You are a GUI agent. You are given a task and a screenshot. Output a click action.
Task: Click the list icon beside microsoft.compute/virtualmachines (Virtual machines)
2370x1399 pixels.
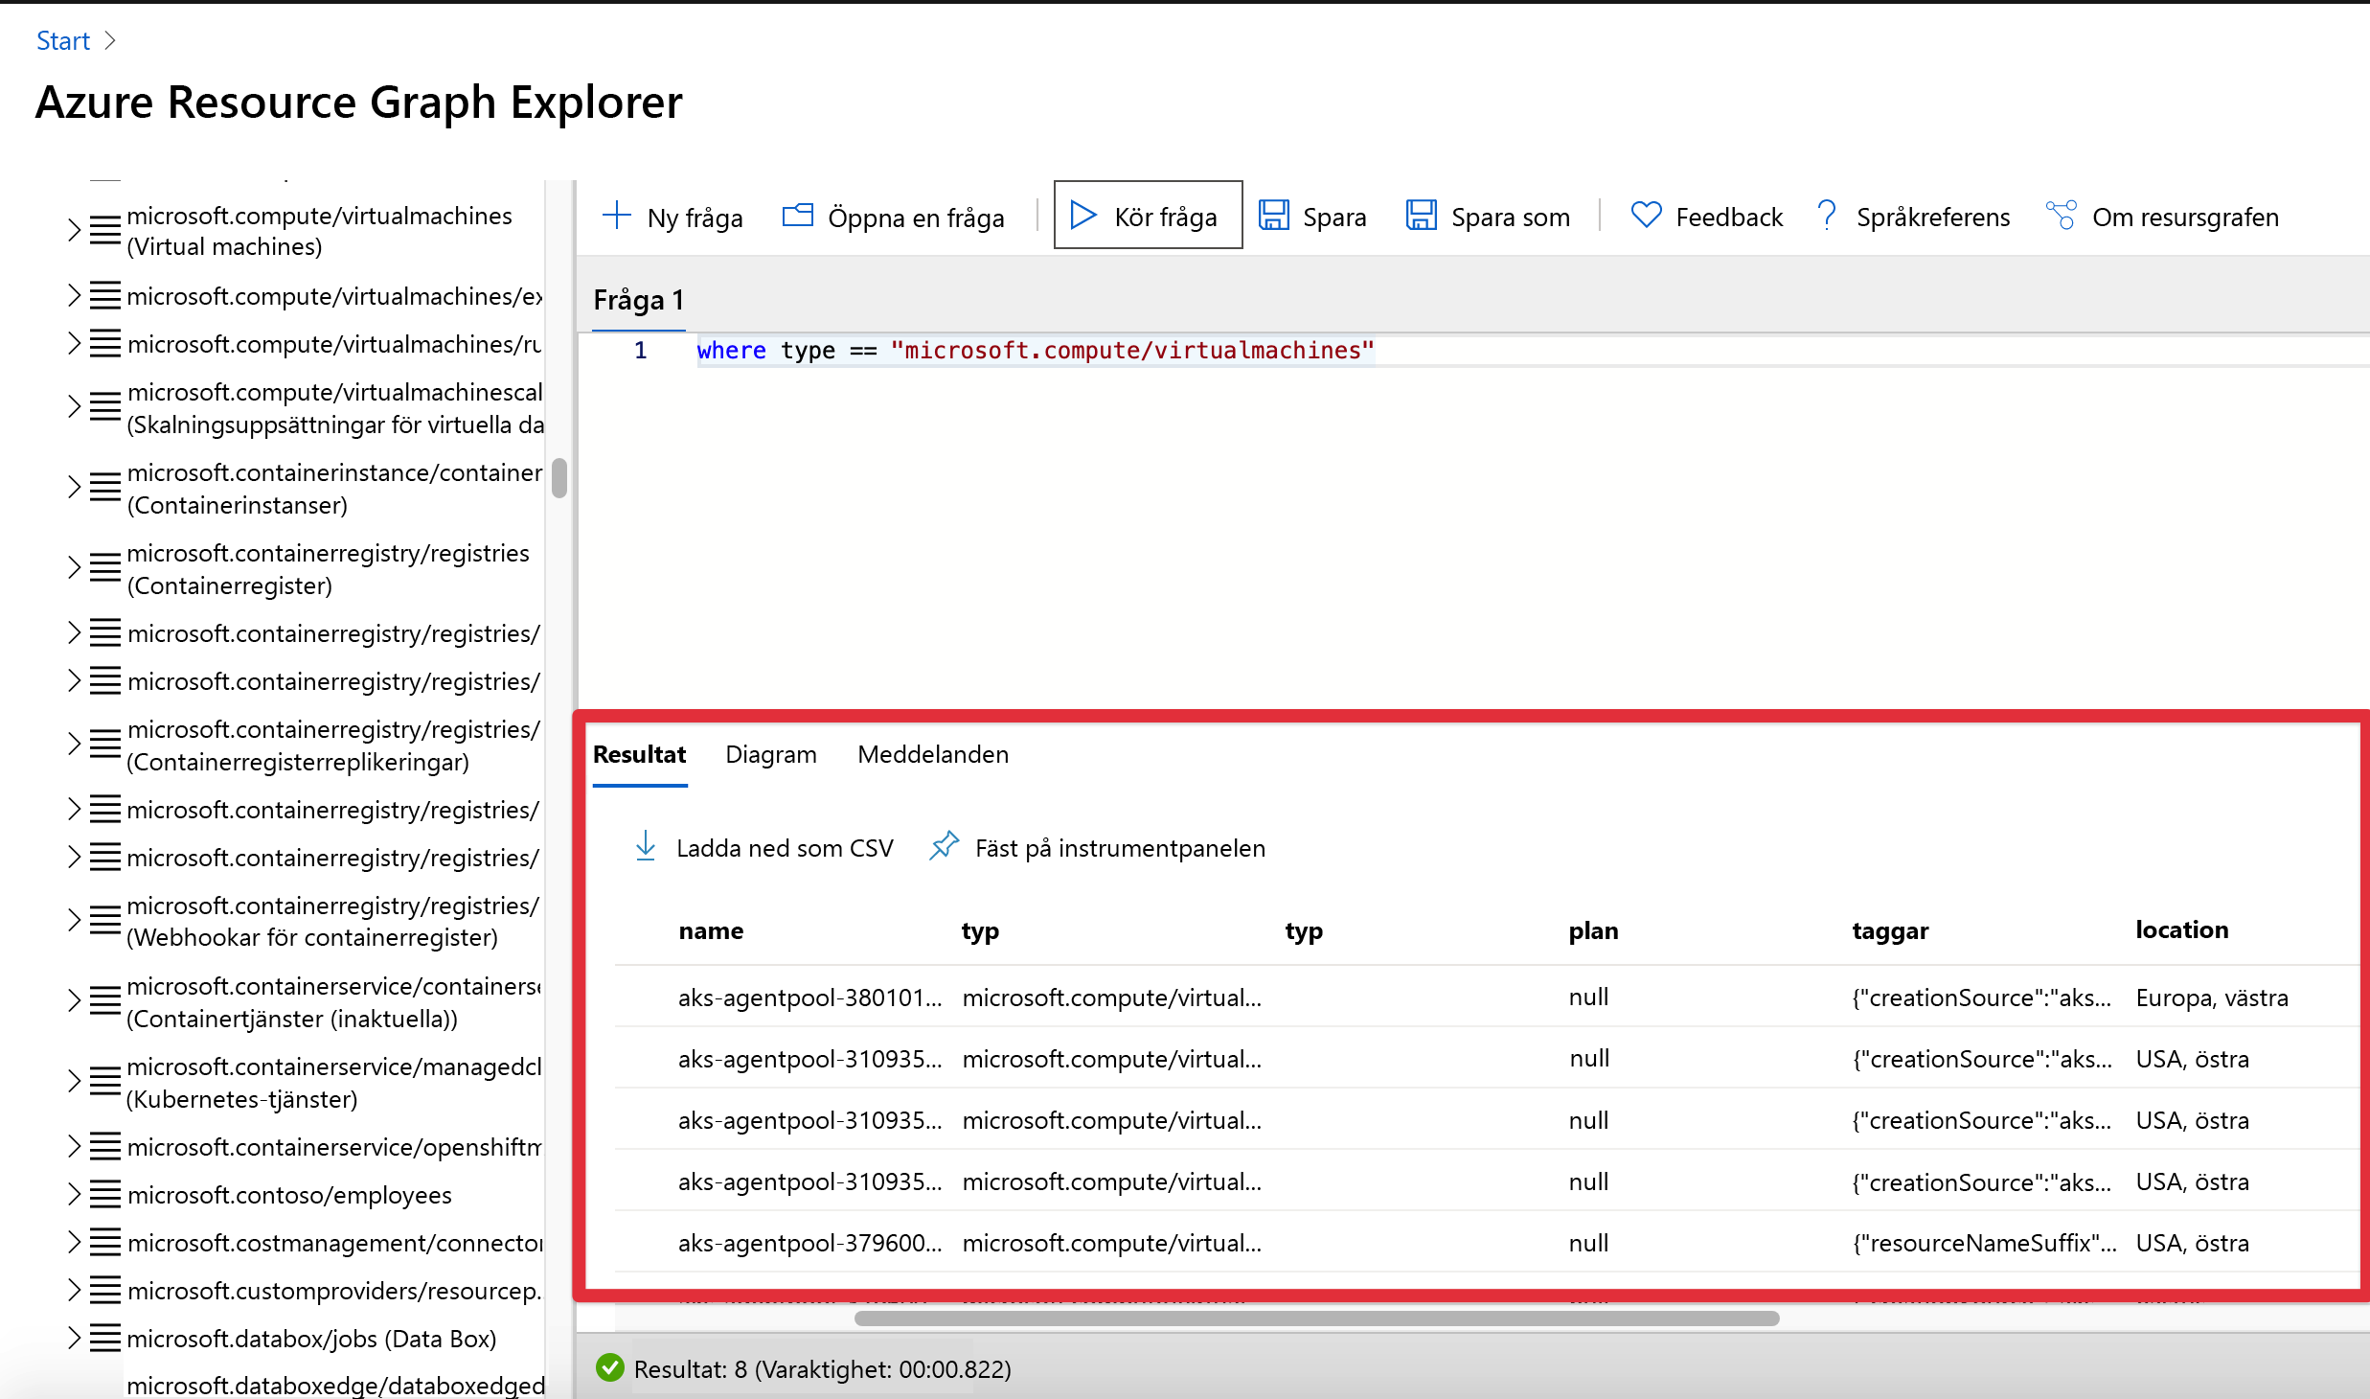click(105, 231)
